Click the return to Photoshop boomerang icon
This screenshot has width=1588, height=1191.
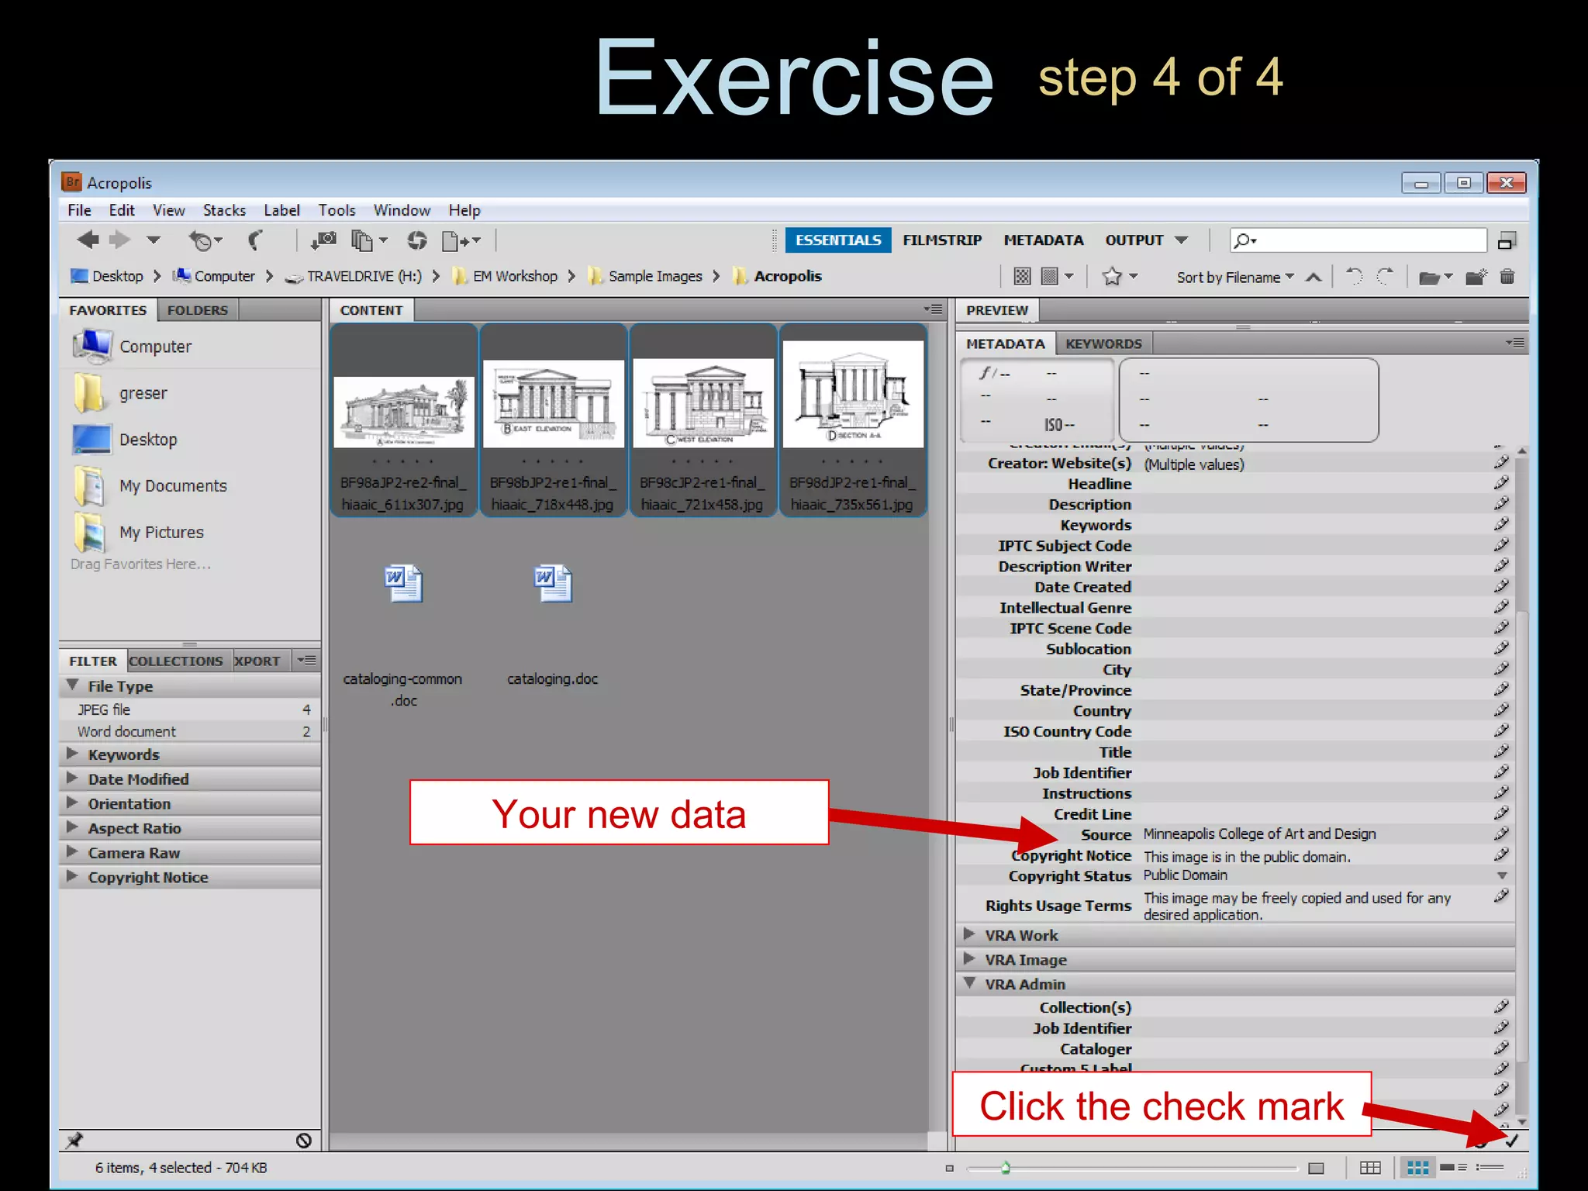tap(255, 241)
